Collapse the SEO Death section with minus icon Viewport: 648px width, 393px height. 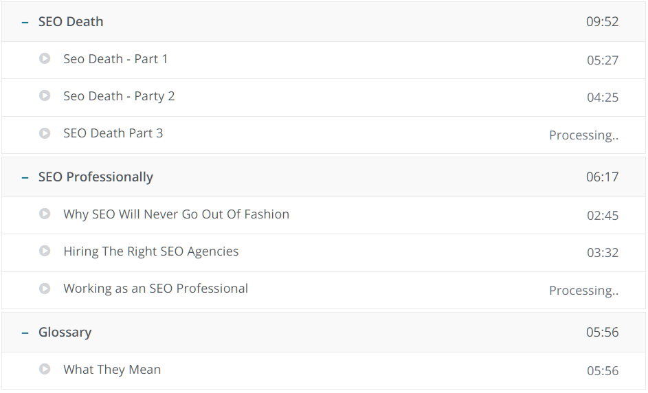click(x=25, y=22)
